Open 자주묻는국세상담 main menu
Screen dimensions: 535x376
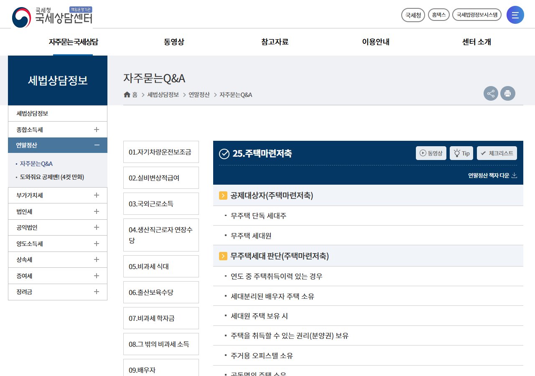[x=74, y=42]
